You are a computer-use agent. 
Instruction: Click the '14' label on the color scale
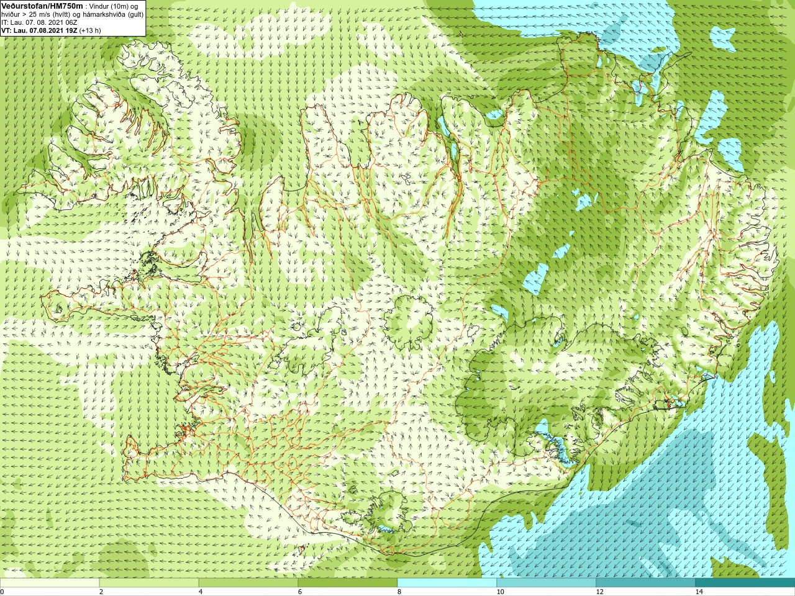point(699,592)
